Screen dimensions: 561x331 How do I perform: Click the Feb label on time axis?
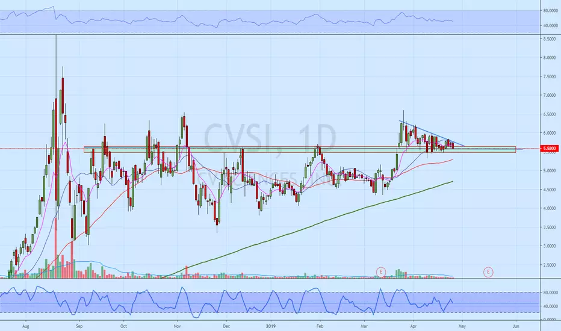point(320,326)
